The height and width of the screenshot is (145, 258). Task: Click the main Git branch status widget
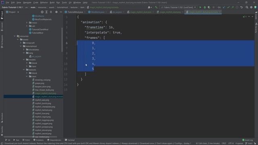coord(249,143)
